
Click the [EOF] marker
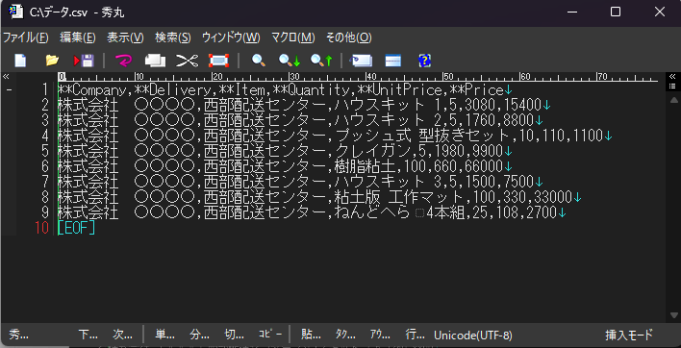point(76,228)
